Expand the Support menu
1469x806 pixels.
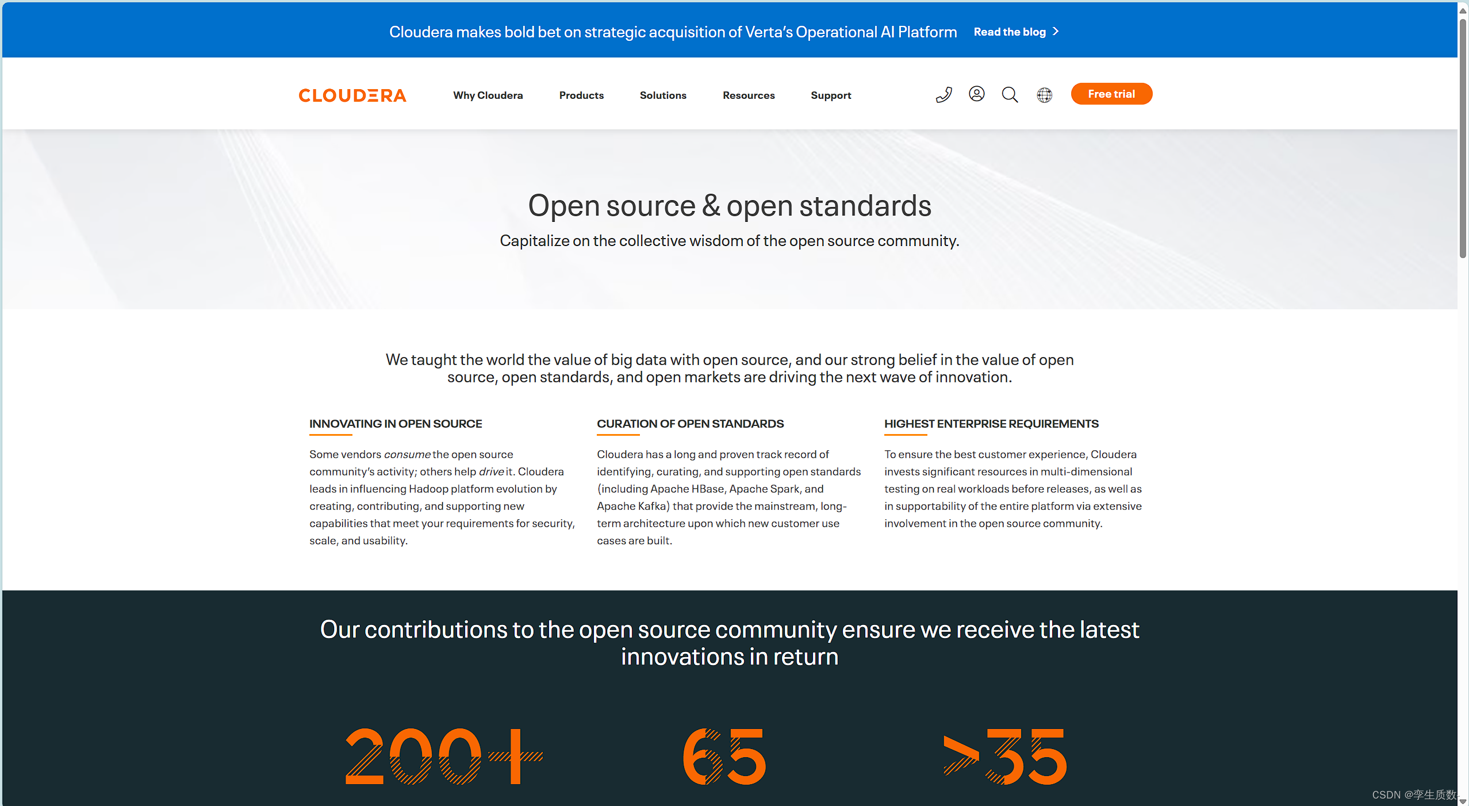831,95
